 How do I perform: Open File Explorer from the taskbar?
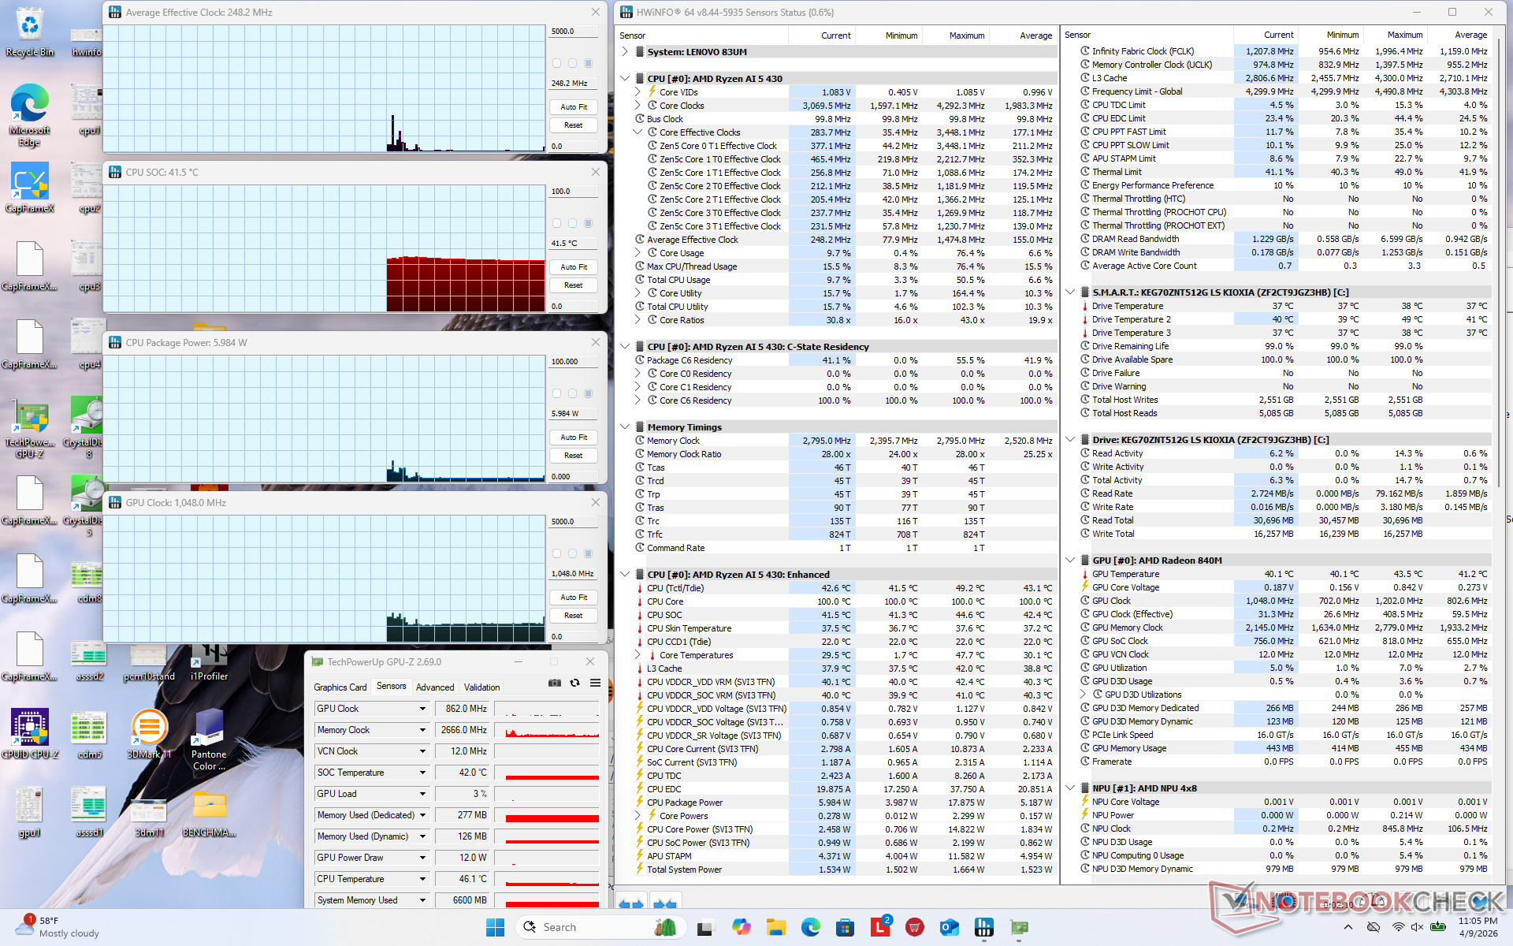point(776,927)
